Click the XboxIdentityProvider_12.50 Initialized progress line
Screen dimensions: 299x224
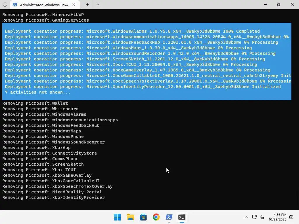[143, 87]
